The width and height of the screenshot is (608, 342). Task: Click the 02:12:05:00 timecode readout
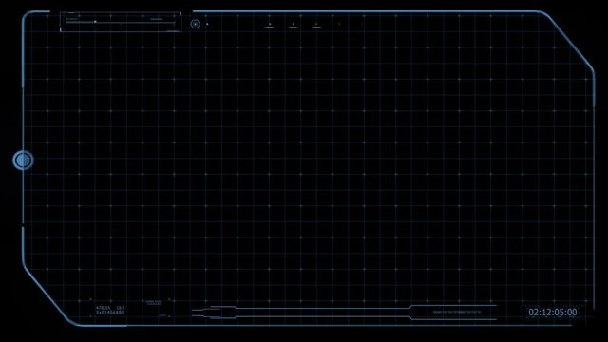(x=553, y=313)
